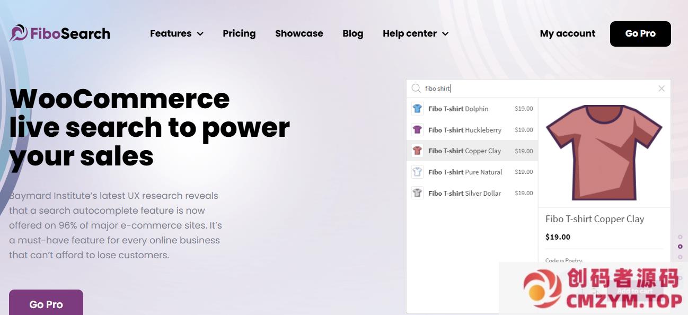Select the active second slide indicator dot
Viewport: 688px width, 315px height.
(x=680, y=247)
